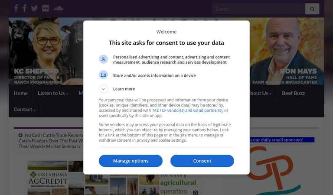Open the 142 TCF vendors link

click(x=187, y=110)
